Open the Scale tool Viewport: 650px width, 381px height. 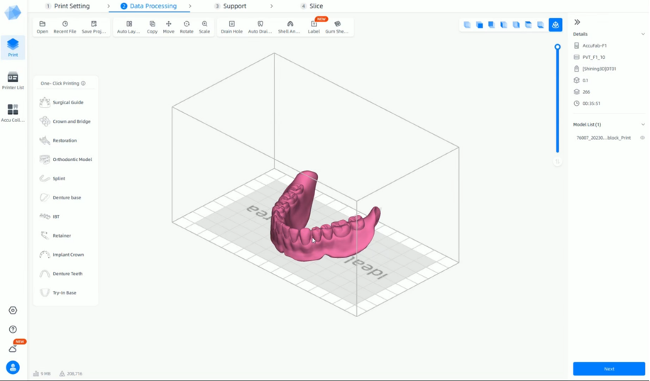204,27
